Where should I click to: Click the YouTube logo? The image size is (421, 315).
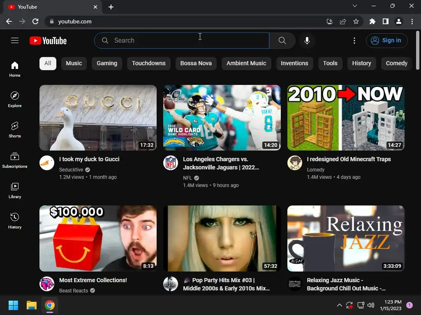48,41
